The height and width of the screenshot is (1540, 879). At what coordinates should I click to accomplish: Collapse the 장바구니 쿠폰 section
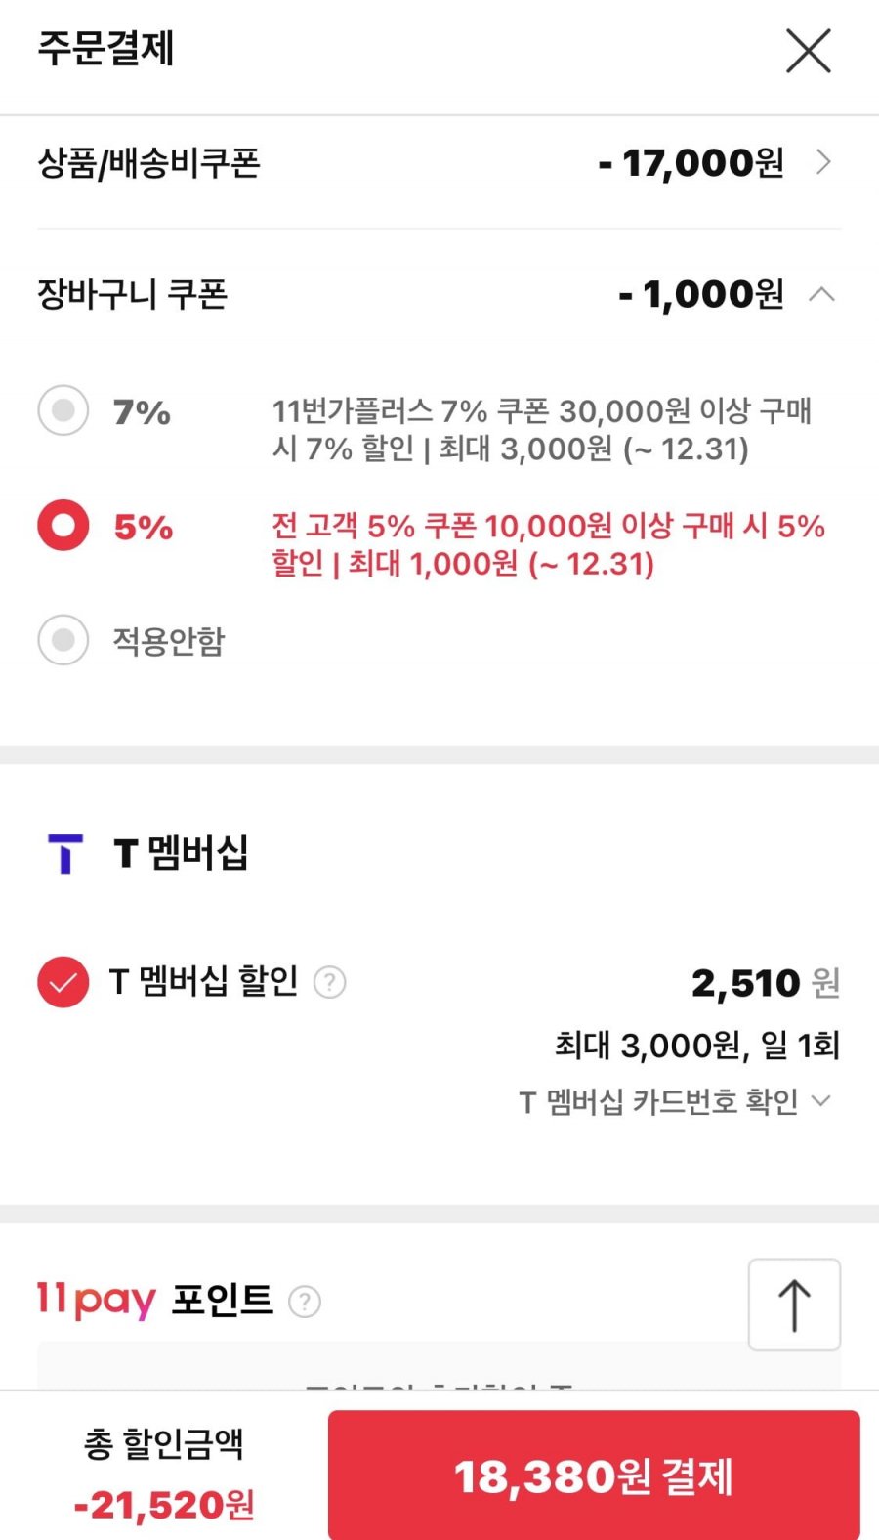click(822, 294)
